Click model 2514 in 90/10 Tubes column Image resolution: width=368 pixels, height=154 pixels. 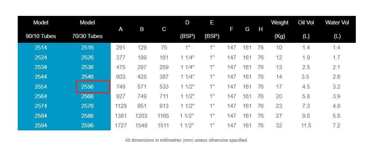[x=41, y=48]
